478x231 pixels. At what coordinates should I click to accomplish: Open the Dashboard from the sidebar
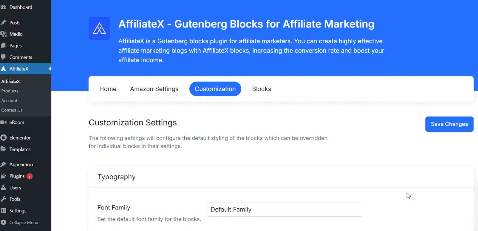4,7
